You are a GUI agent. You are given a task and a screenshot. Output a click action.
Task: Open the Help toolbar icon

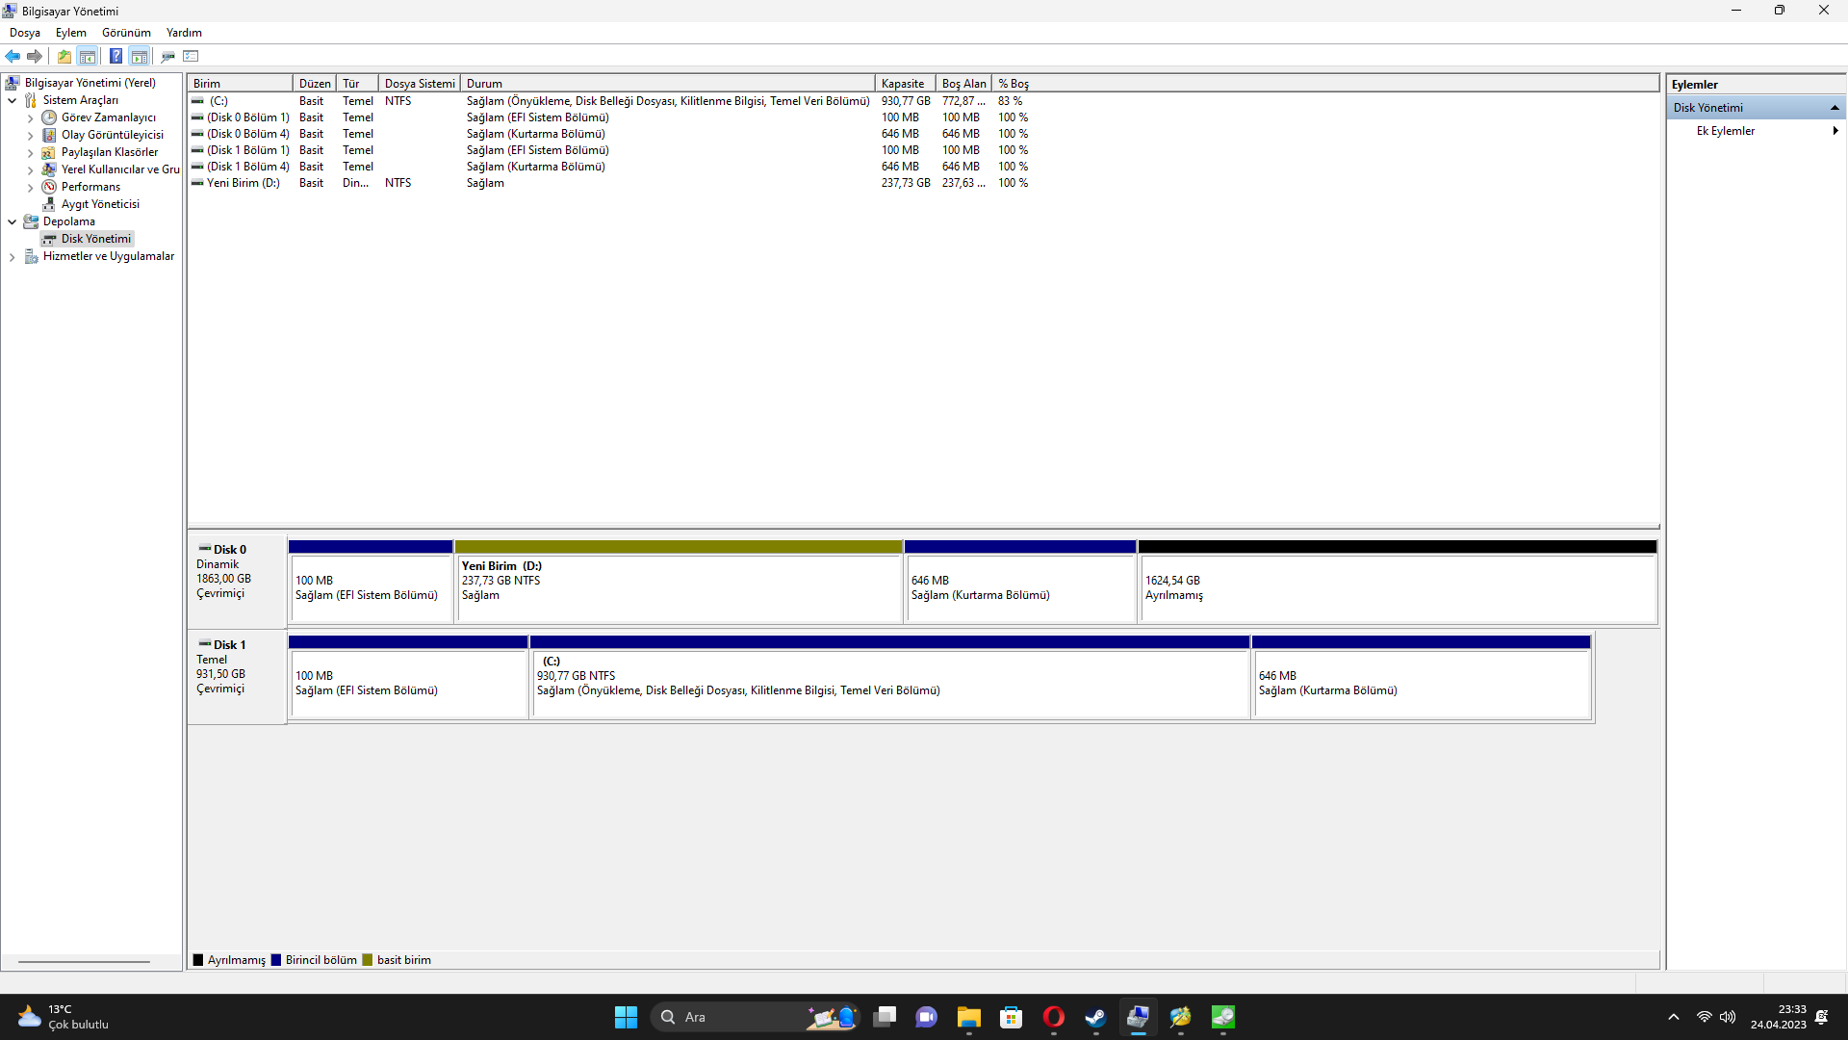coord(115,56)
